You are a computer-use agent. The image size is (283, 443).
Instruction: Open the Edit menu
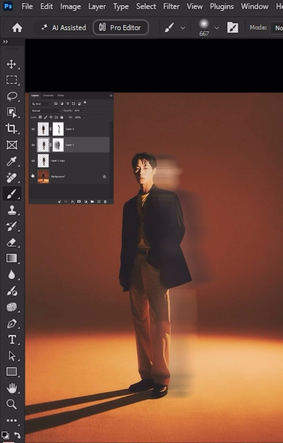(x=46, y=6)
